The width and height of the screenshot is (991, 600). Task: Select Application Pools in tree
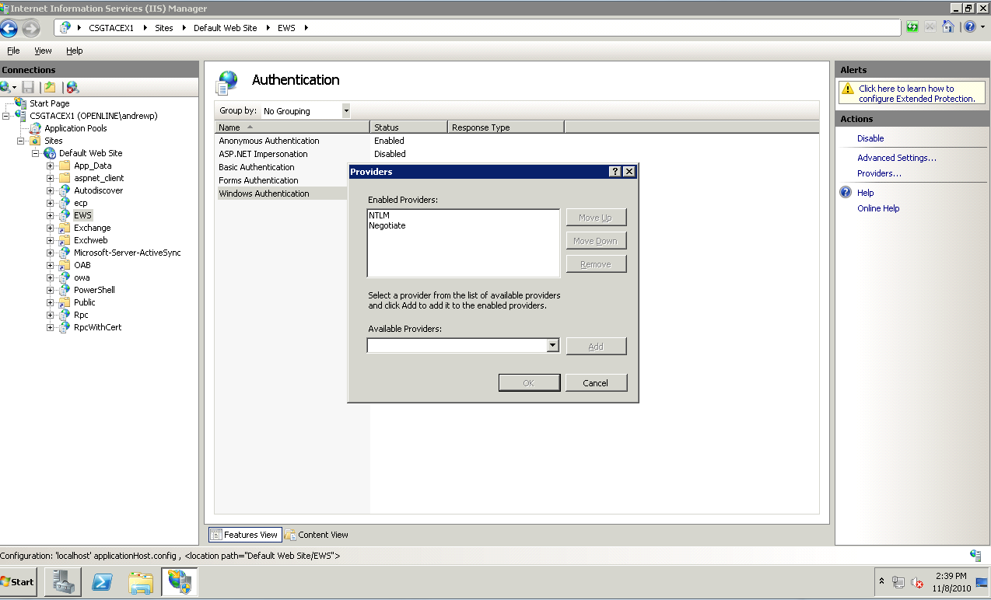[x=75, y=128]
